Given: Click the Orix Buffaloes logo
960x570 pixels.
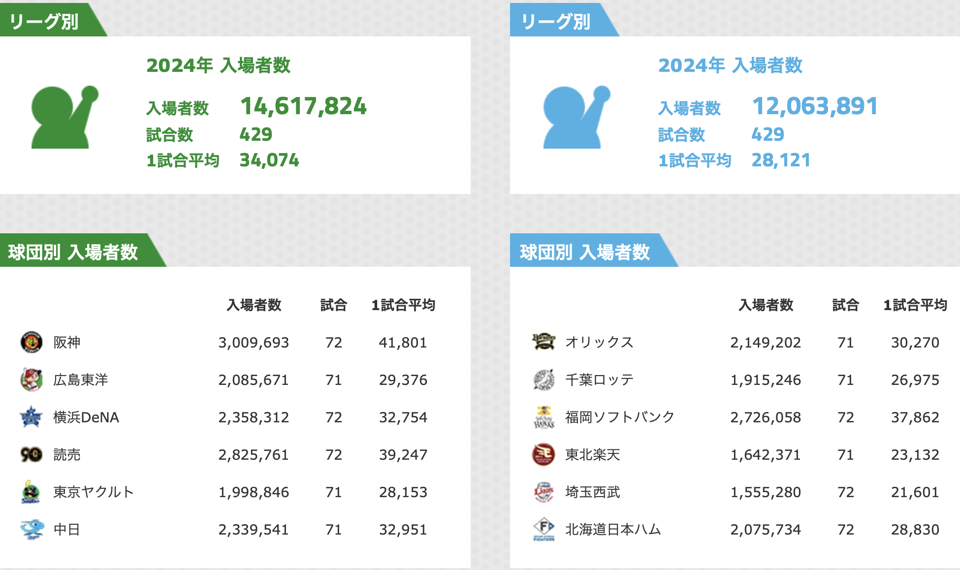Looking at the screenshot, I should 544,342.
